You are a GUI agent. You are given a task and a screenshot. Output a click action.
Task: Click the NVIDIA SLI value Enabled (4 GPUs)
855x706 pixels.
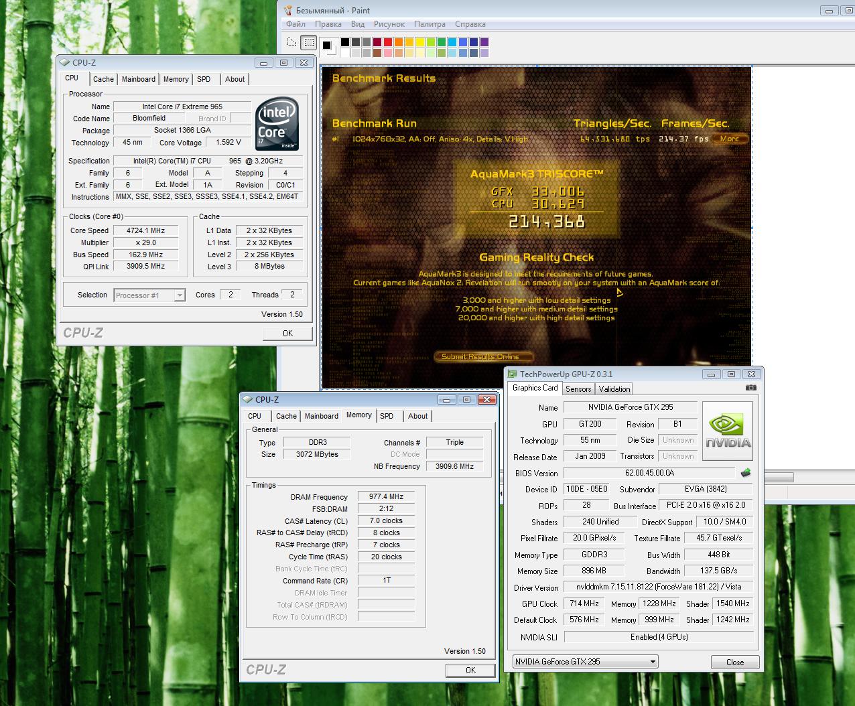pos(659,637)
